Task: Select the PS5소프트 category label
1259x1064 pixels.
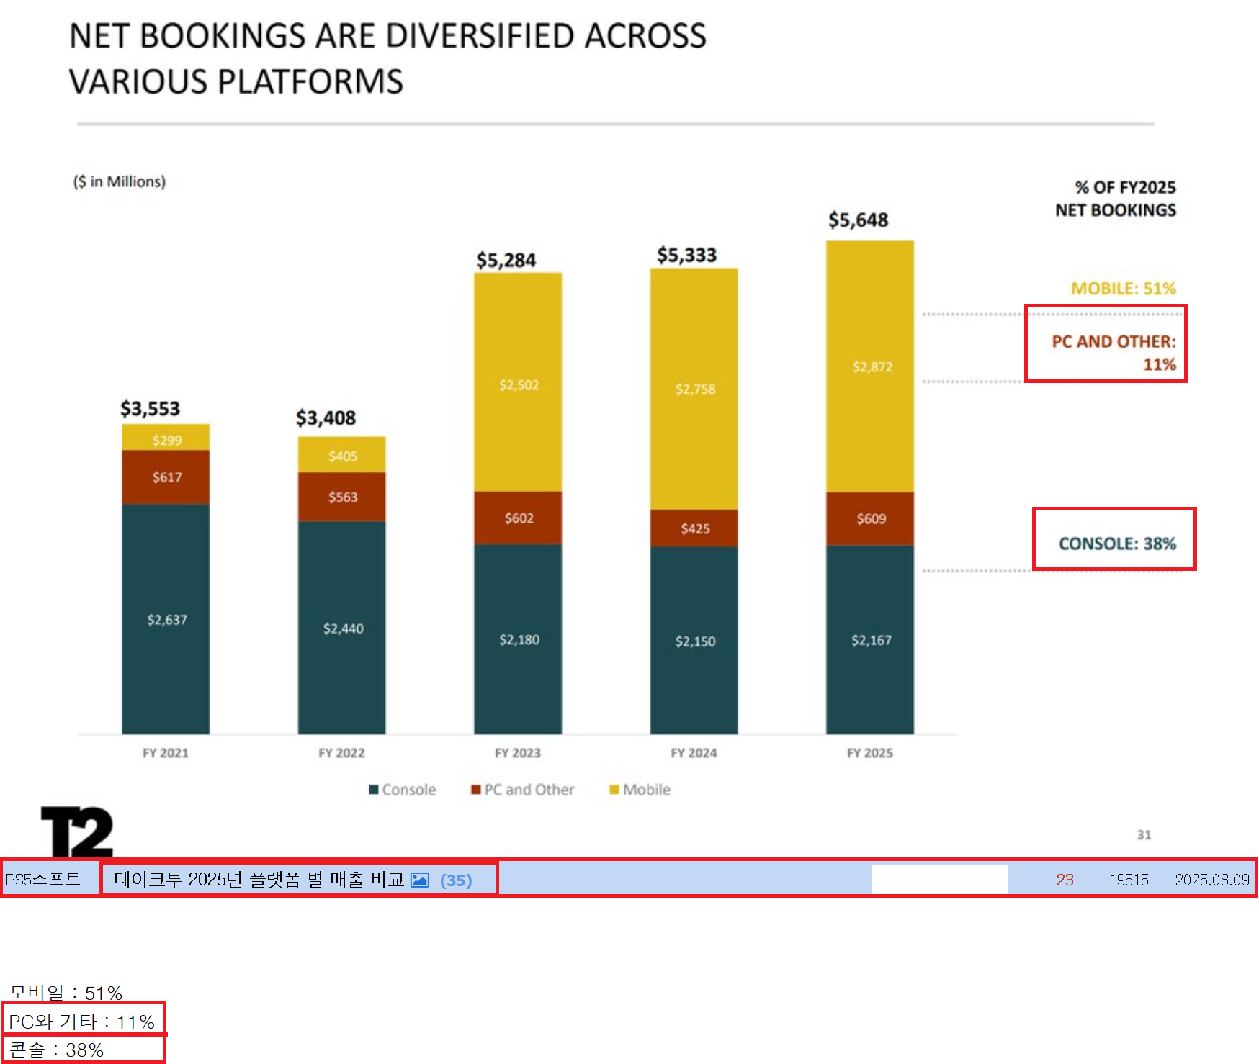Action: click(x=43, y=879)
